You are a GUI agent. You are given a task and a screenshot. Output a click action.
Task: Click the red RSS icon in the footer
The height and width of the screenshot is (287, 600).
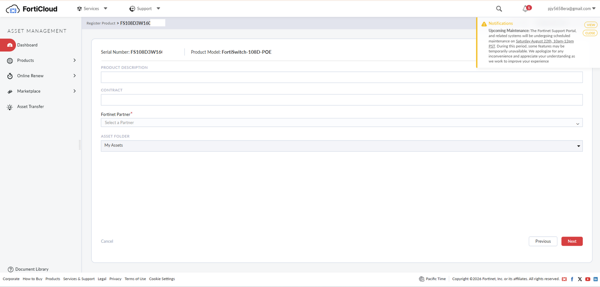point(564,279)
